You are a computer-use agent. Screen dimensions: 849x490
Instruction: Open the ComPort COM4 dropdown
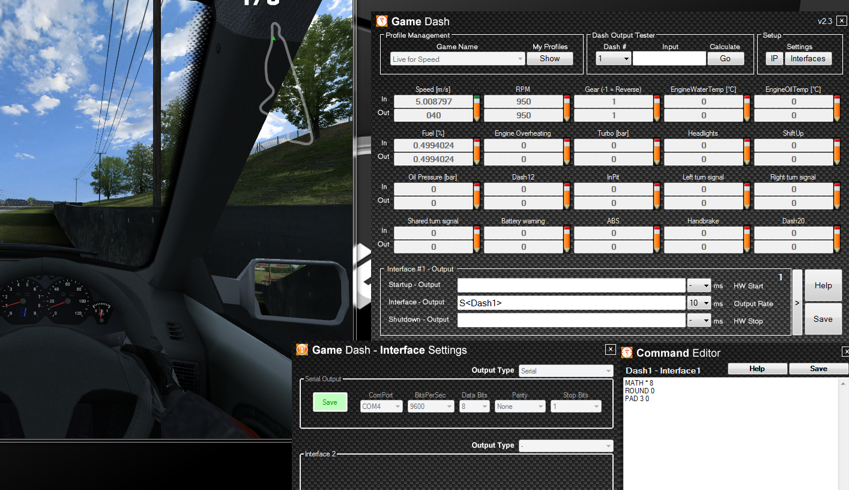pos(381,407)
